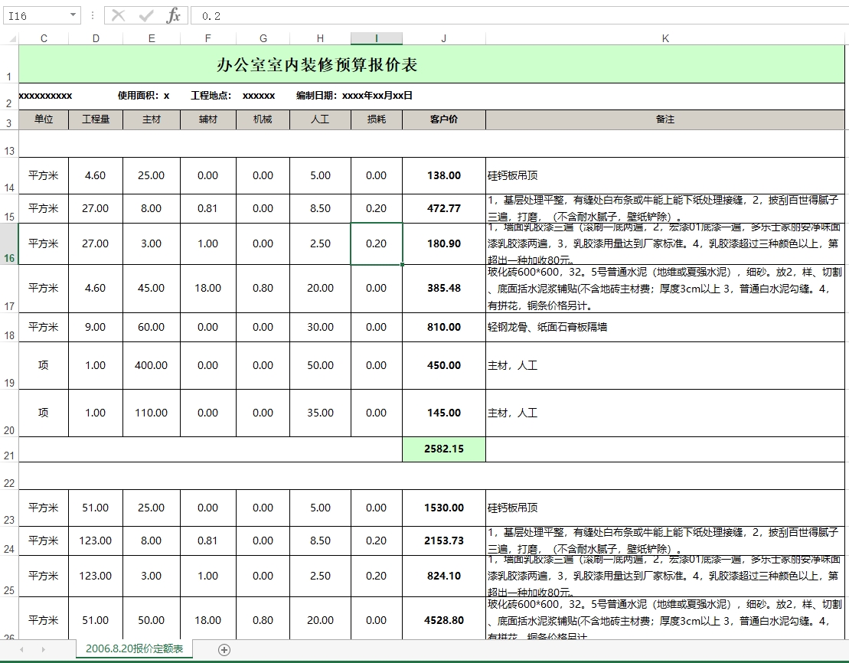849x663 pixels.
Task: Click the 客户价 header cell
Action: click(443, 119)
